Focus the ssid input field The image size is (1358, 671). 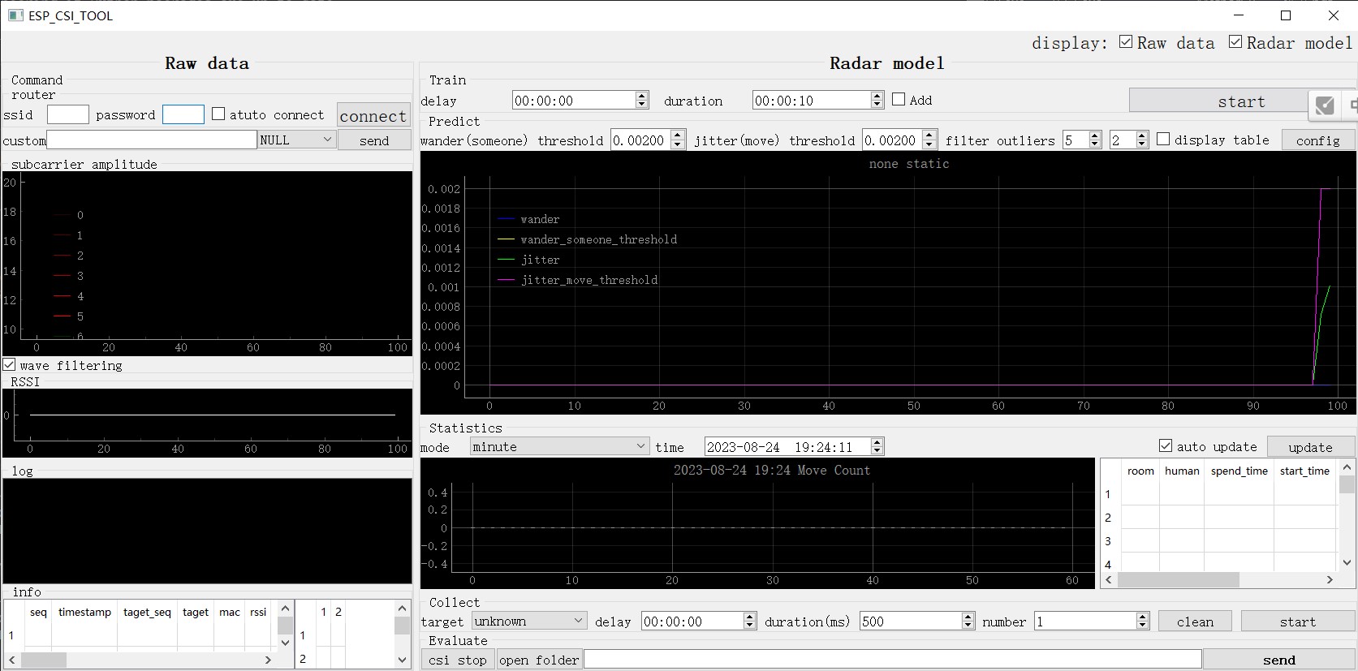pos(68,114)
